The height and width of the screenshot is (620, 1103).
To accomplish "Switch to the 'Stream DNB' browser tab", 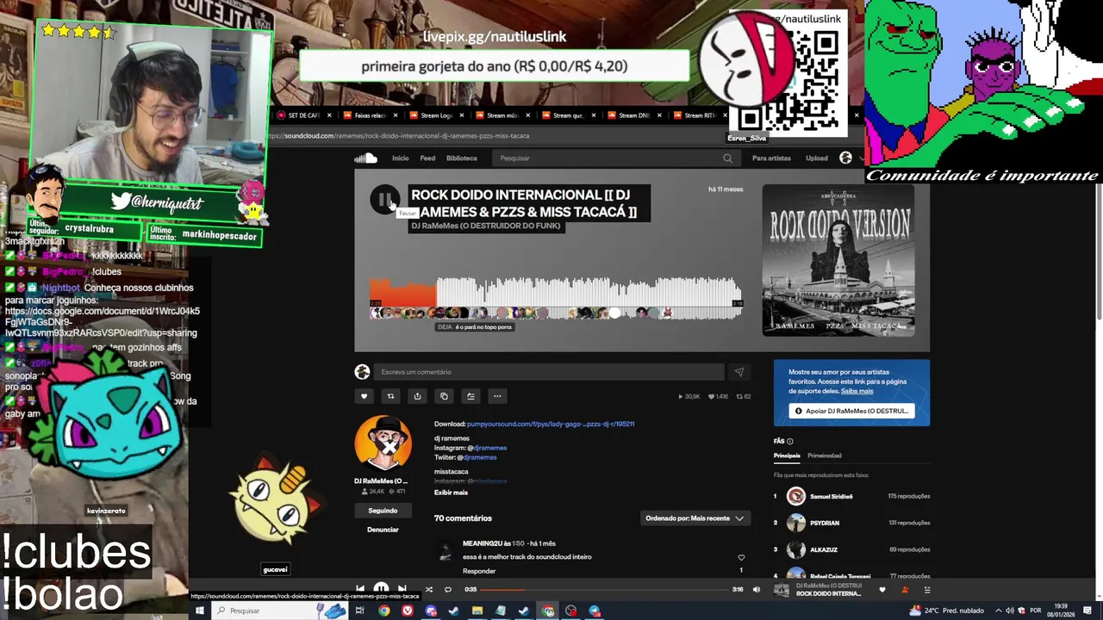I will 635,115.
